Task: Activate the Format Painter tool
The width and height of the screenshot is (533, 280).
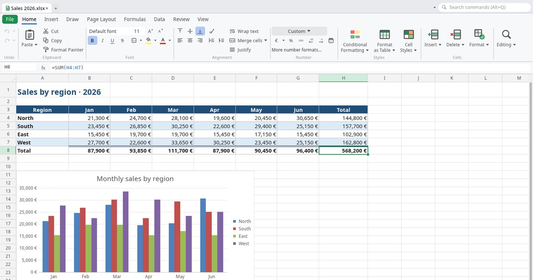Action: 63,50
